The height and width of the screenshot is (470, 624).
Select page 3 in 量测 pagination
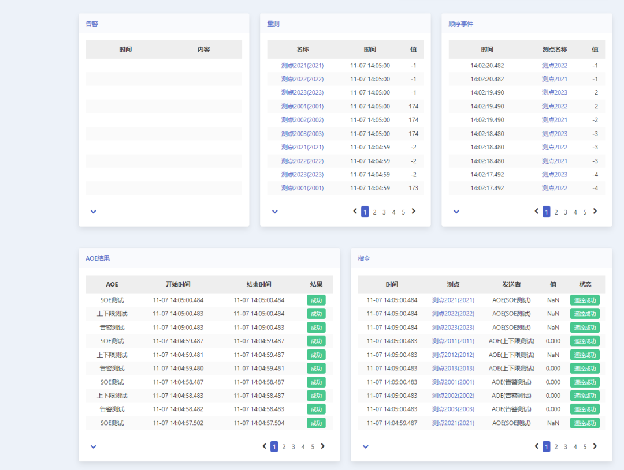(384, 212)
